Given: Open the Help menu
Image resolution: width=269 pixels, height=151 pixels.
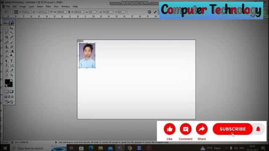Looking at the screenshot, I should [75, 7].
